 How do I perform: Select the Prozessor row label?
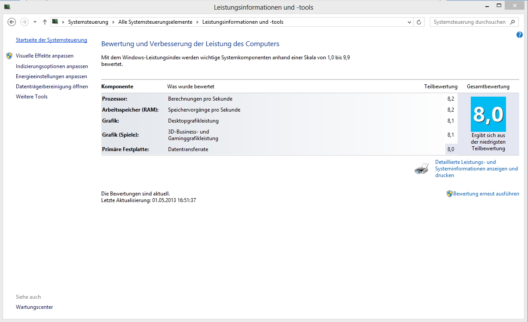point(115,99)
